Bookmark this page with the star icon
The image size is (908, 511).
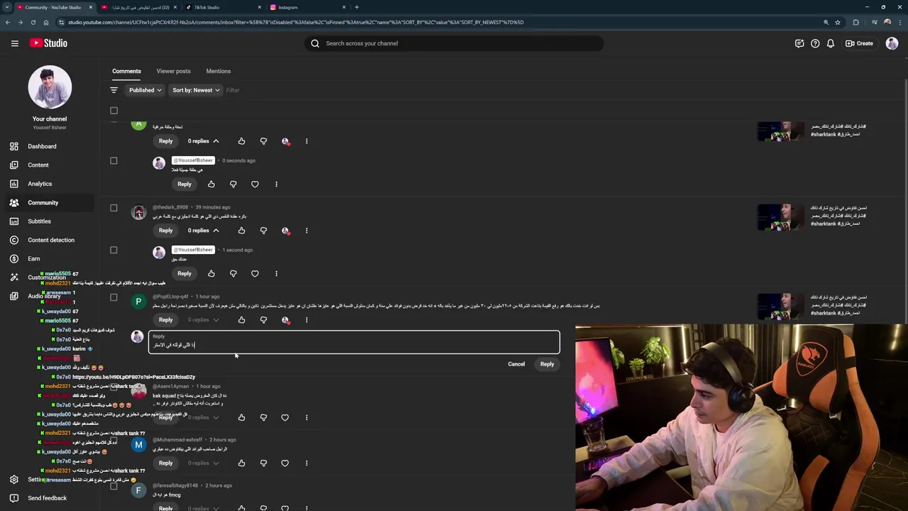[838, 22]
